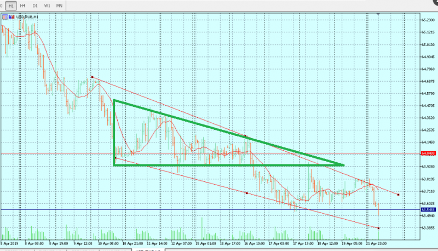This screenshot has width=438, height=251.
Task: Switch chart to H4 timeframe
Action: coord(22,5)
